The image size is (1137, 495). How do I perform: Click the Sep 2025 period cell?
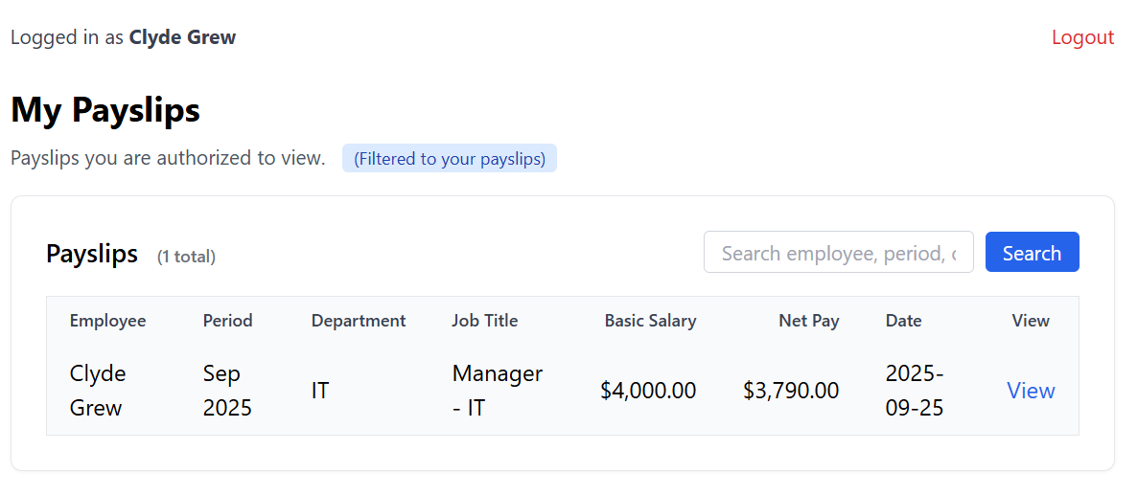pyautogui.click(x=227, y=391)
